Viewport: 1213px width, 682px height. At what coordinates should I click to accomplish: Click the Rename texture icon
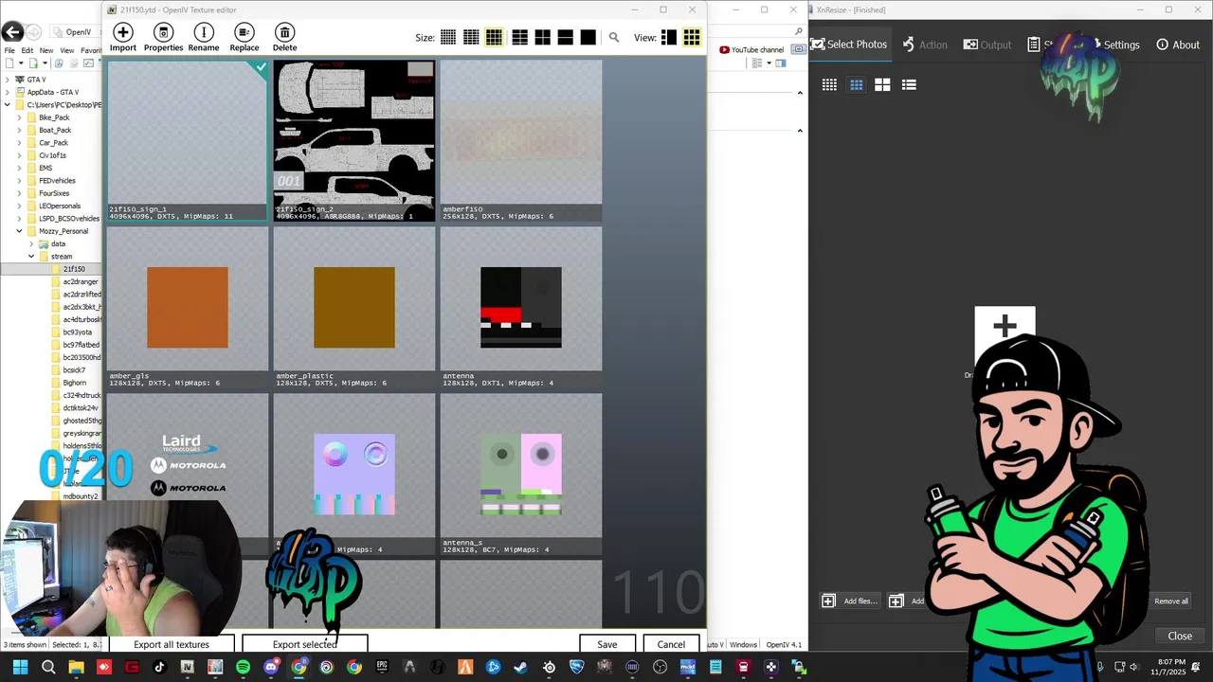click(x=203, y=33)
